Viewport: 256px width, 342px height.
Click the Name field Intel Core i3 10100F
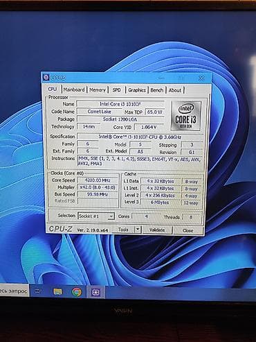click(x=120, y=104)
